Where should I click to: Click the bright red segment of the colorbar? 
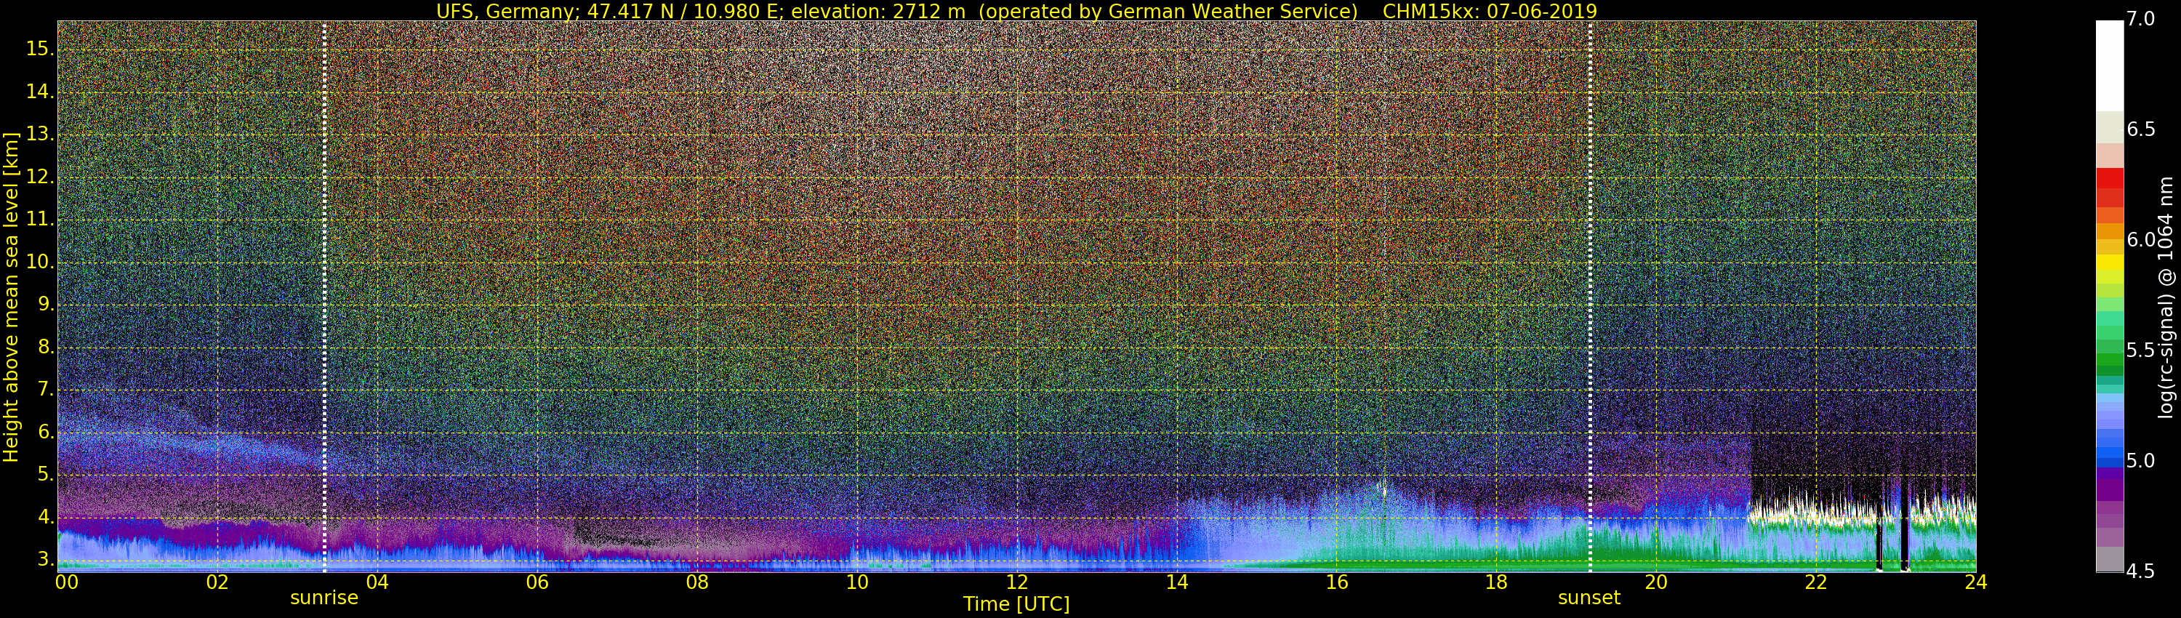point(2109,178)
